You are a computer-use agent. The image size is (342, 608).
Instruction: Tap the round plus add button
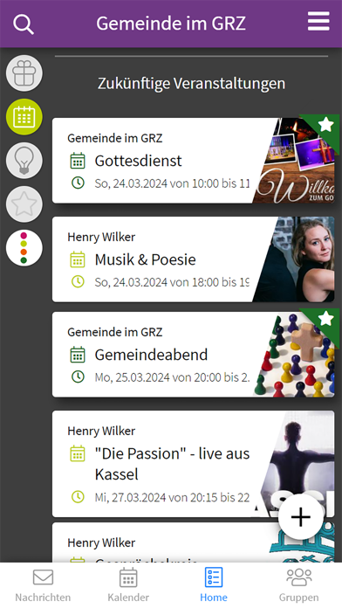(300, 517)
